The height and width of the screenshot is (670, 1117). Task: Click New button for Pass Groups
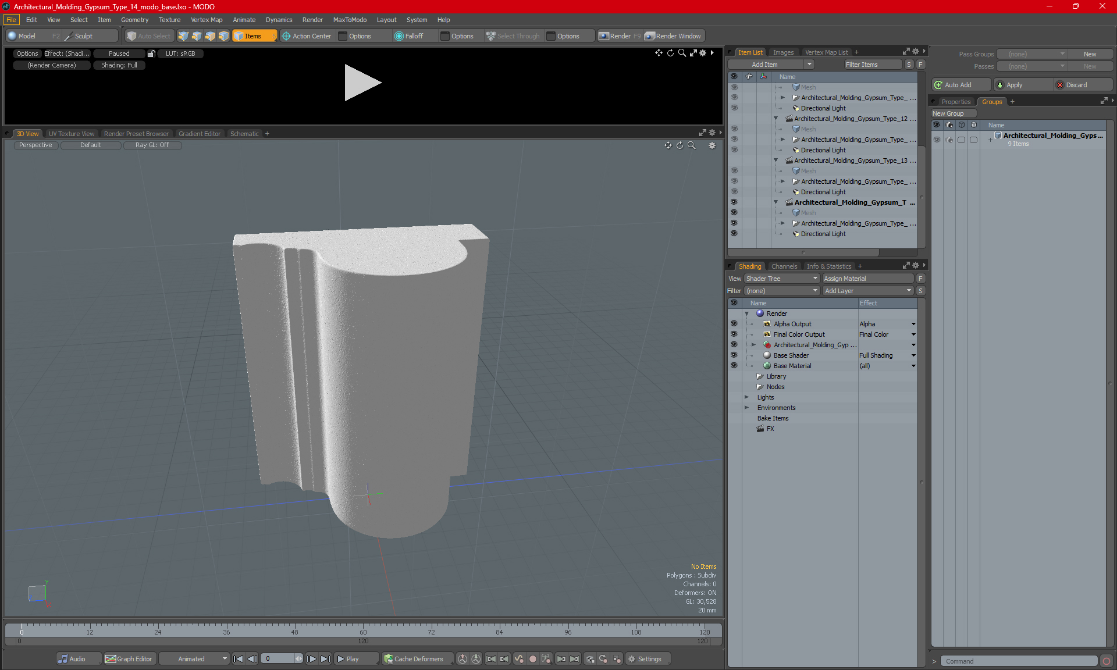[1090, 54]
